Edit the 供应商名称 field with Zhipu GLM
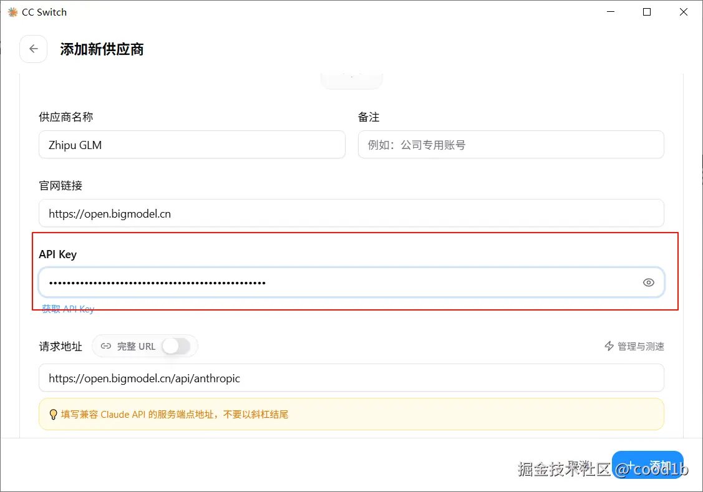Viewport: 703px width, 492px height. point(192,145)
